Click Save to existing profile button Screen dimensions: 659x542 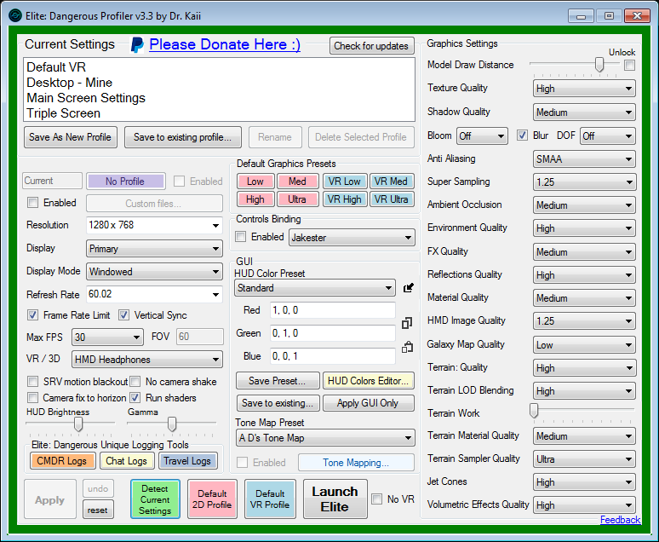[183, 137]
